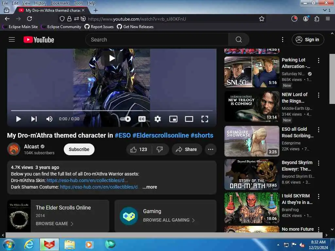Screen dimensions: 335x251
Task: Open options for Parking Lot Altercation video
Action: click(319, 60)
